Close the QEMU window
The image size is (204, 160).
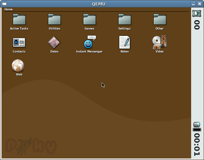(200, 4)
